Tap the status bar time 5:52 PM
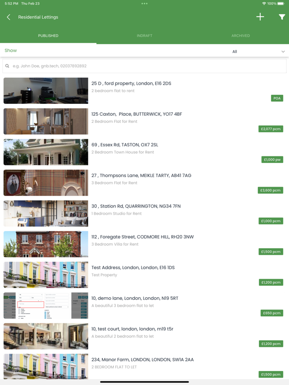289x385 pixels. pyautogui.click(x=12, y=4)
